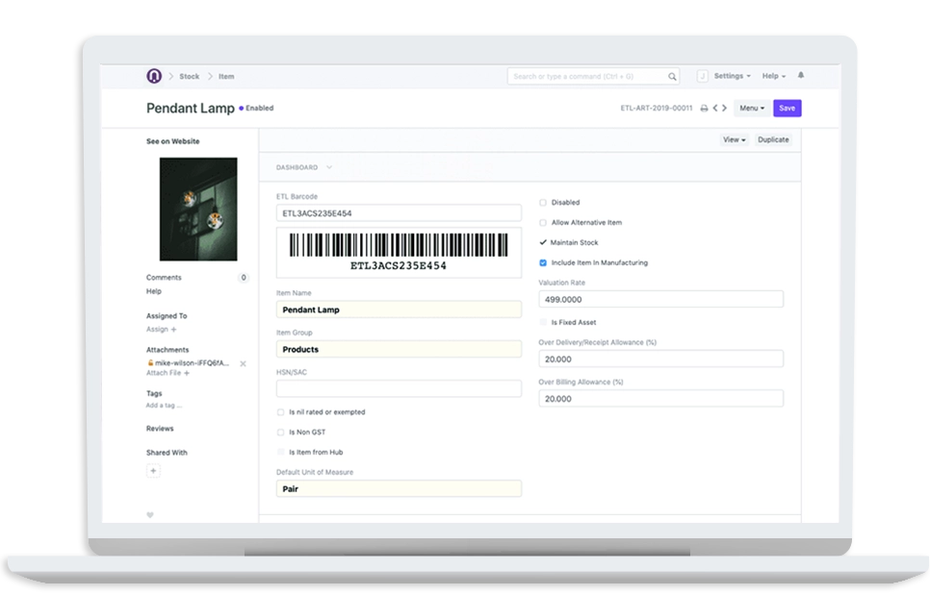Click the Duplicate button
Viewport: 930px width, 595px height.
click(773, 139)
